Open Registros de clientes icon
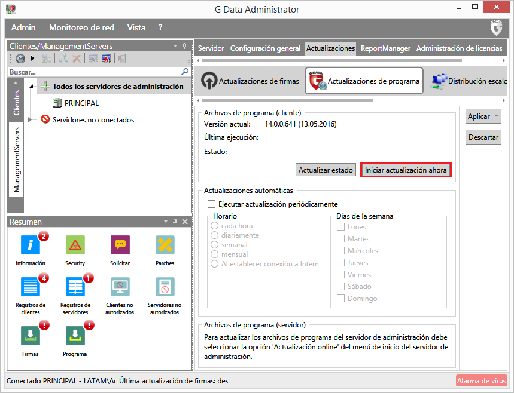The height and width of the screenshot is (393, 514). pyautogui.click(x=31, y=287)
